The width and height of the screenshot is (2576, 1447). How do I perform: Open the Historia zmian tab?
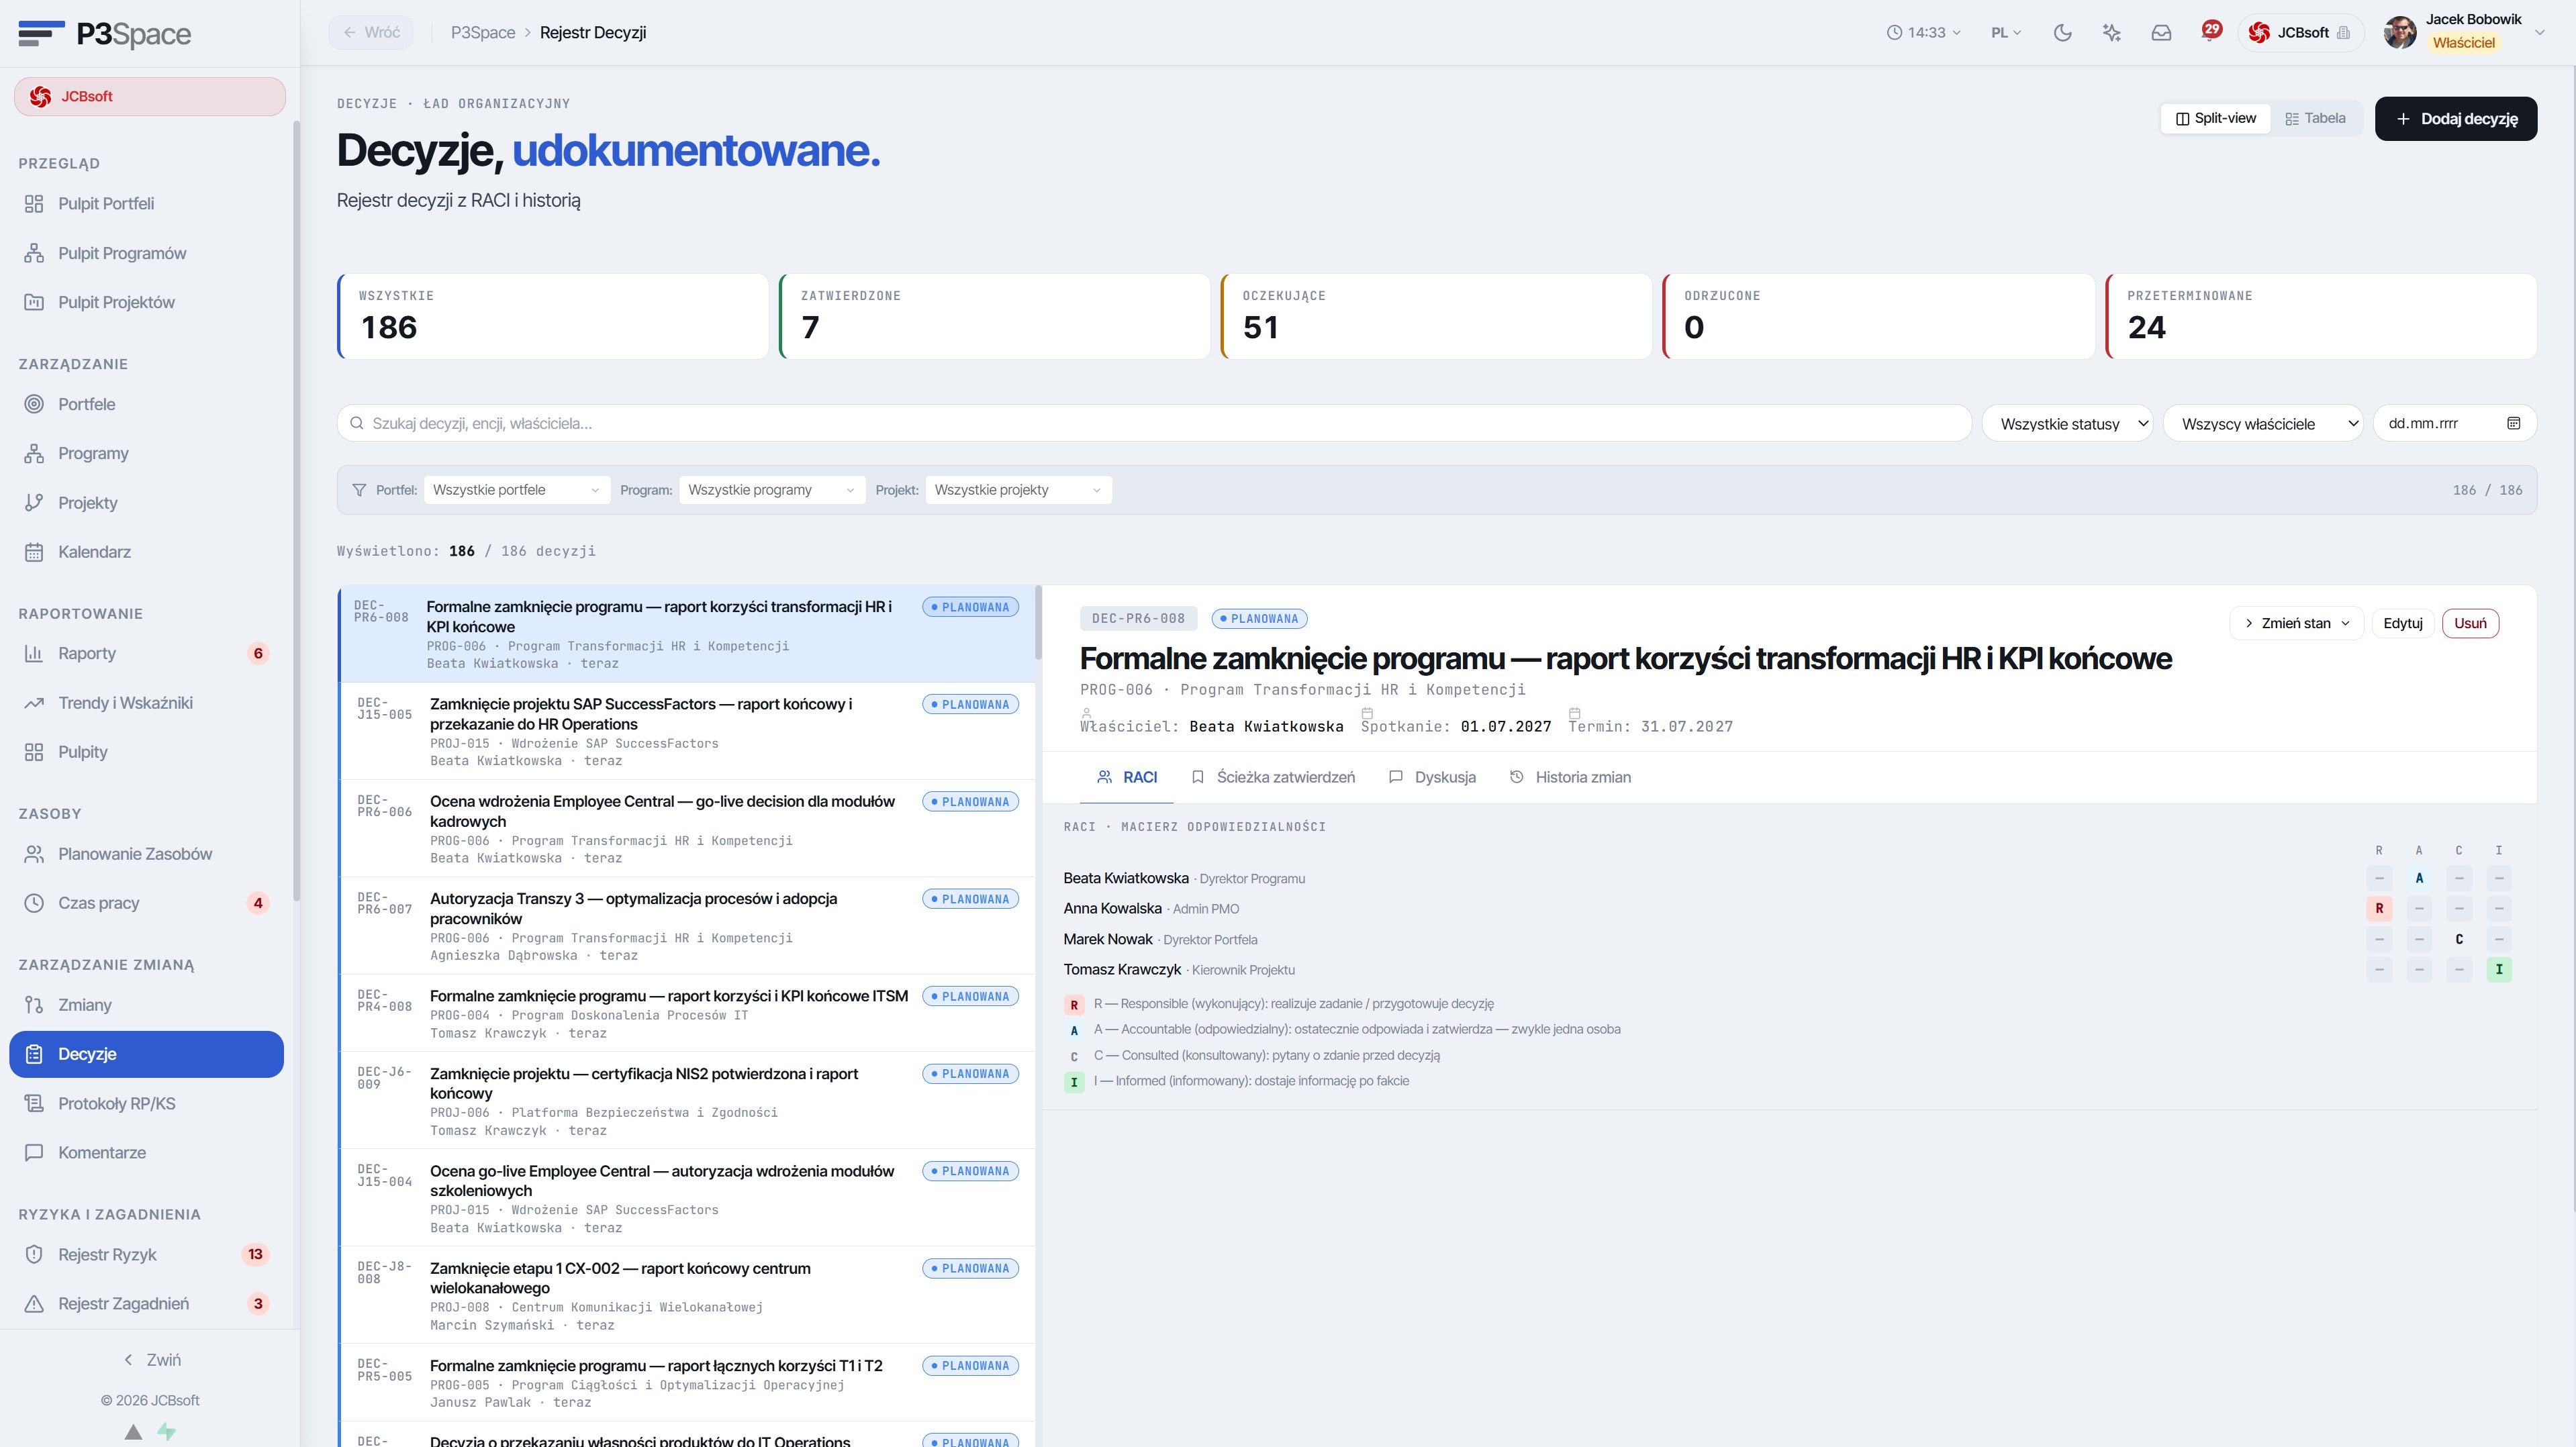click(x=1570, y=777)
